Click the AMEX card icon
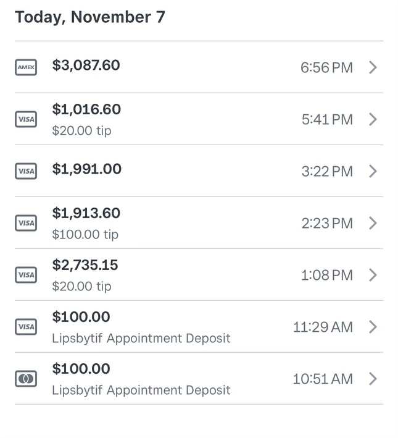398x438 pixels. pyautogui.click(x=26, y=67)
